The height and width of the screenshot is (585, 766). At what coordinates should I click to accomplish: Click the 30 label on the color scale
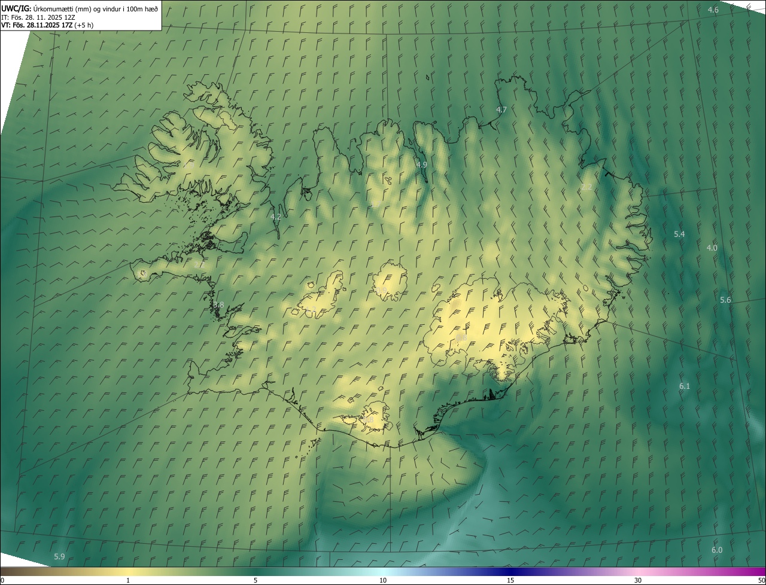pyautogui.click(x=638, y=580)
